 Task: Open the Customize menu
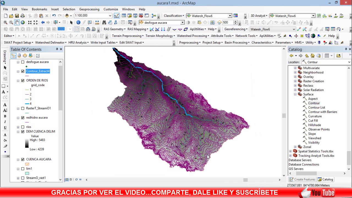[x=111, y=9]
